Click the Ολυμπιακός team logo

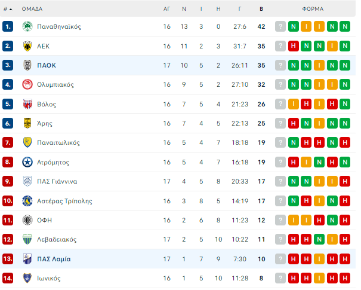click(x=27, y=84)
